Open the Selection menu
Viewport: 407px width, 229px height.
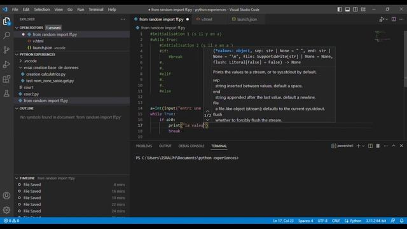click(x=42, y=10)
